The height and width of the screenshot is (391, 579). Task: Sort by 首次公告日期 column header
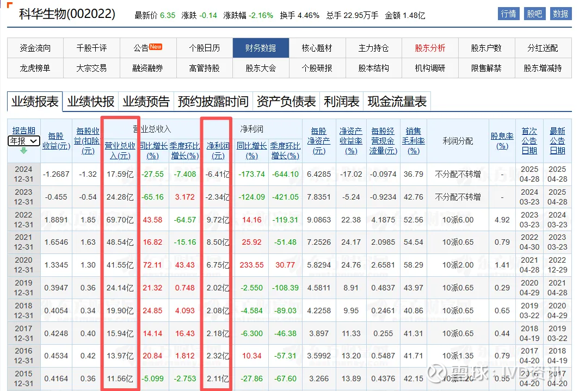[x=529, y=141]
